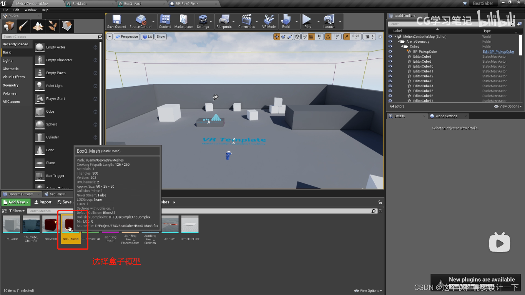Screen dimensions: 525x295
Task: Click the Import button
Action: 43,202
